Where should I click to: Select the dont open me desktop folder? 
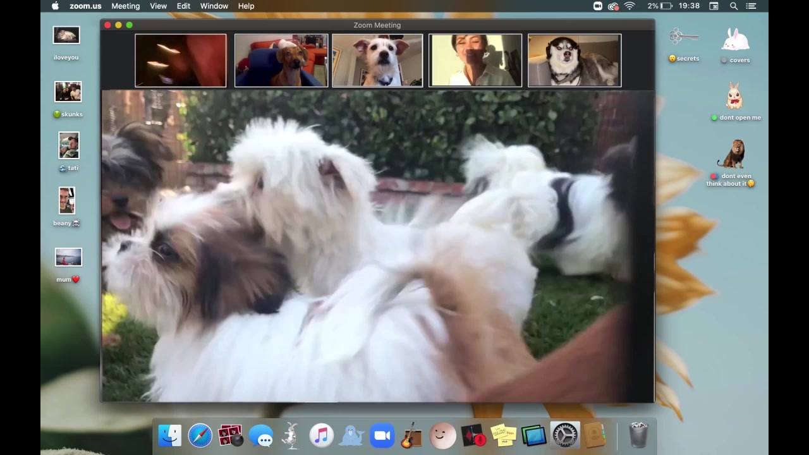pos(736,102)
